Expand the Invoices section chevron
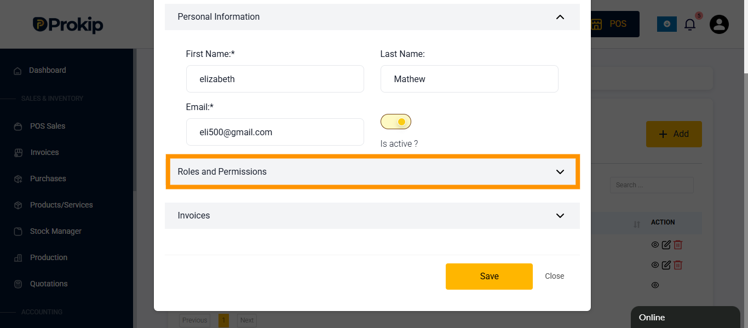This screenshot has height=328, width=748. click(x=560, y=216)
